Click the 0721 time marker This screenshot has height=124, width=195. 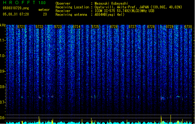(x=21, y=27)
